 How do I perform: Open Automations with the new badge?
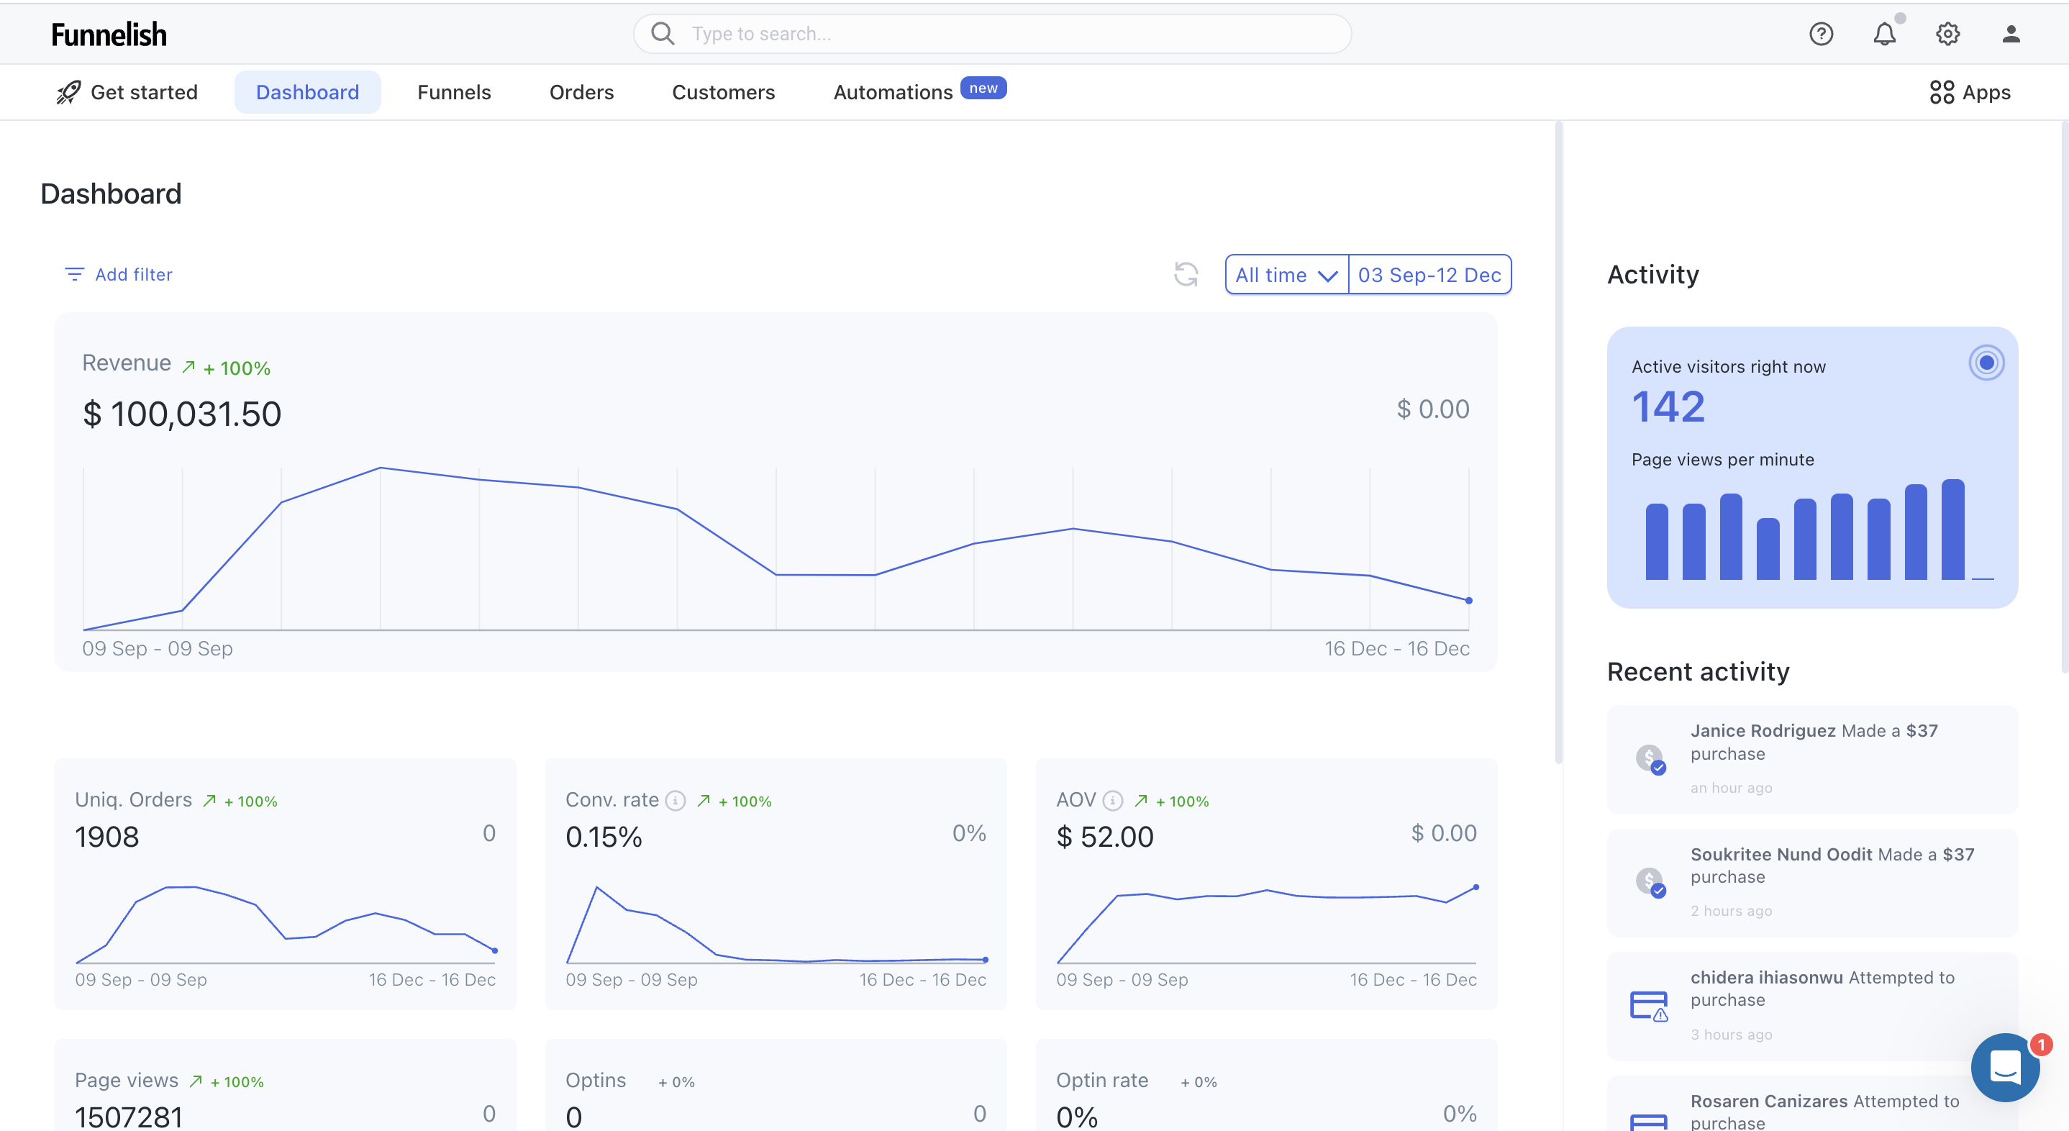coord(919,91)
